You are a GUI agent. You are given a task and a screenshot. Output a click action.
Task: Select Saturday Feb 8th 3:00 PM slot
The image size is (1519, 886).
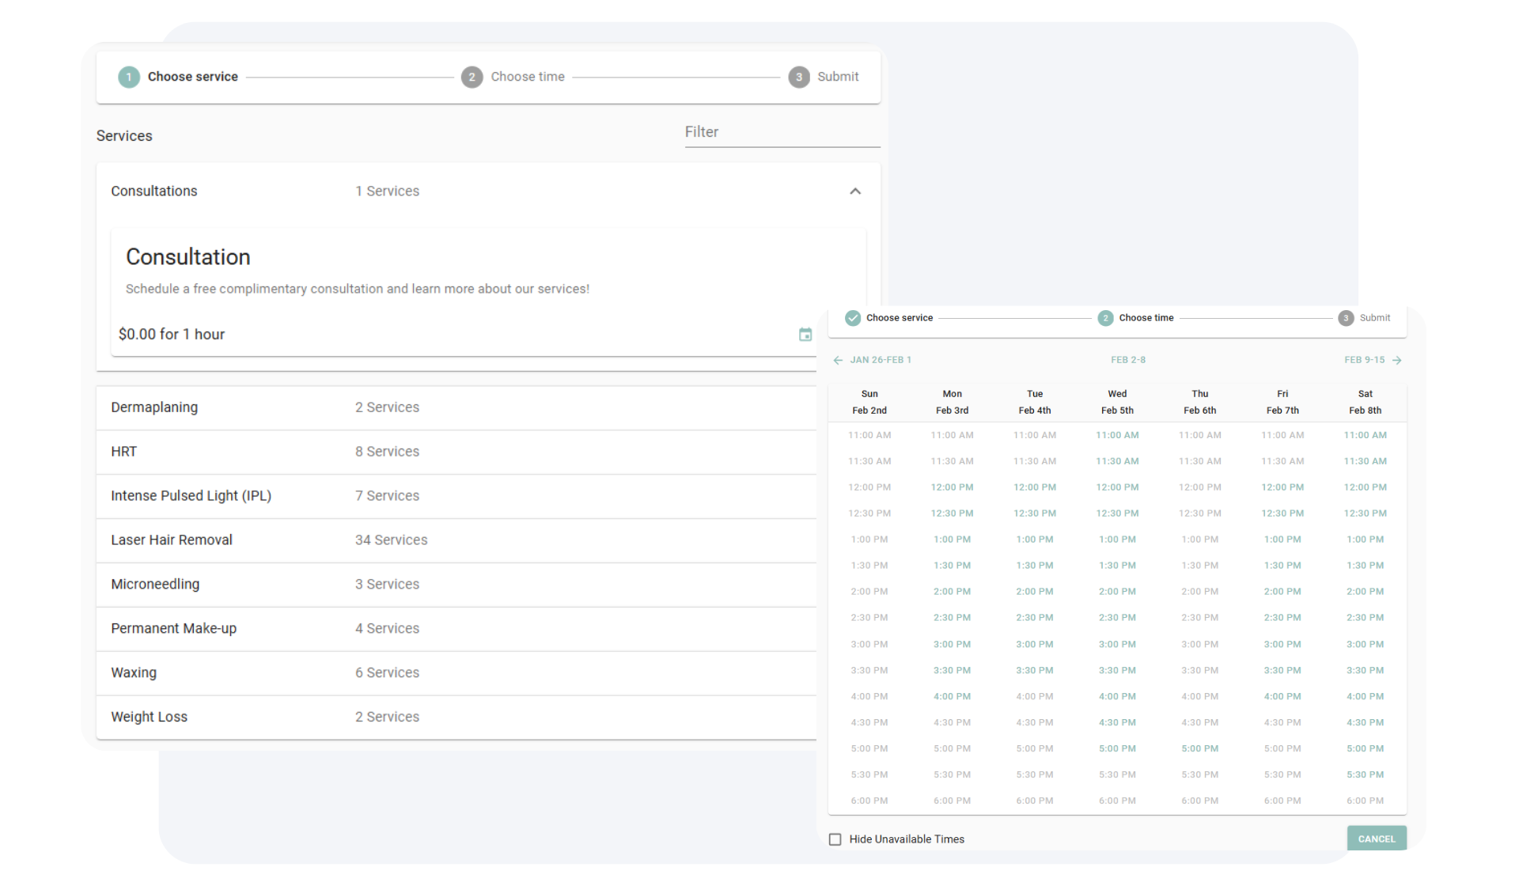tap(1365, 644)
